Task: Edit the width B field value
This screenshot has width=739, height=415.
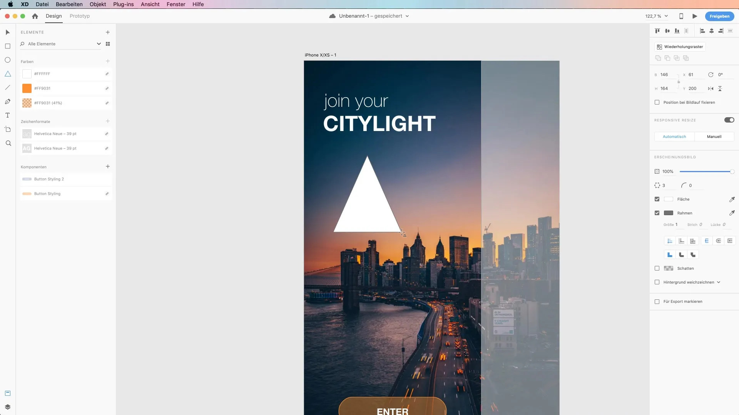Action: pos(669,75)
